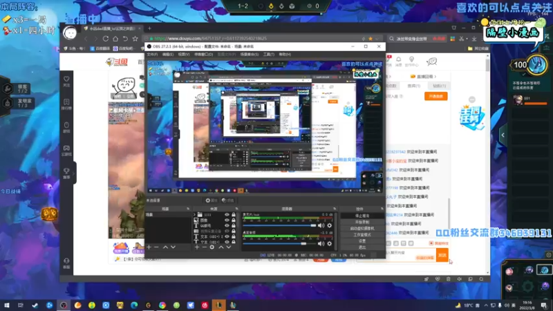Add a new source in OBS Sources panel

click(x=197, y=247)
